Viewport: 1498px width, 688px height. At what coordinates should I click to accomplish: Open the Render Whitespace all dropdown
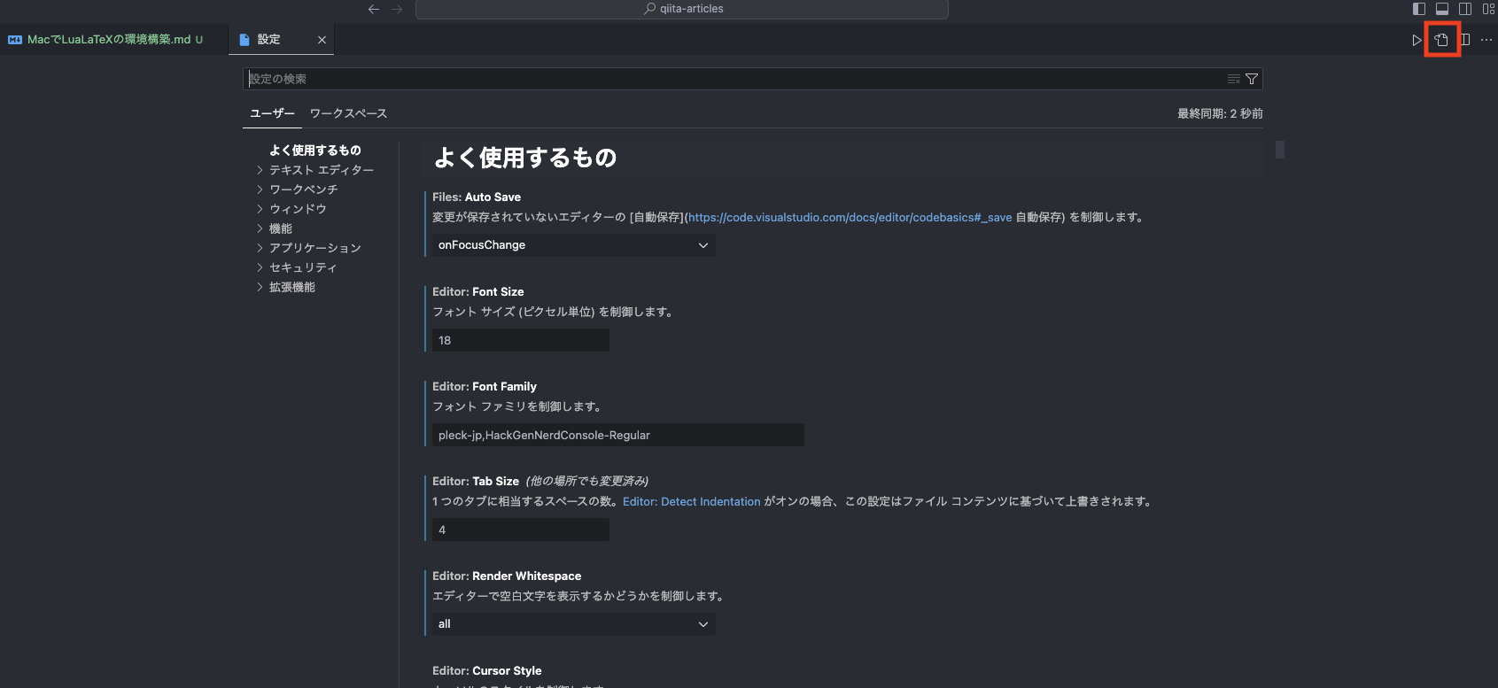tap(573, 624)
